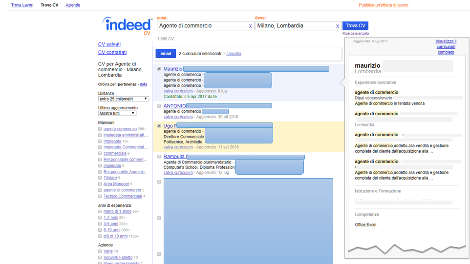
Task: Open the Distanza 'entro 25 chilometri' dropdown
Action: (123, 99)
